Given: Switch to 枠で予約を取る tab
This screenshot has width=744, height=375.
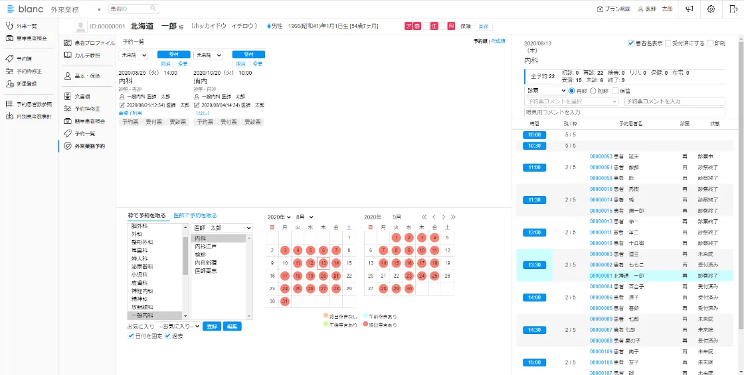Looking at the screenshot, I should [x=147, y=215].
